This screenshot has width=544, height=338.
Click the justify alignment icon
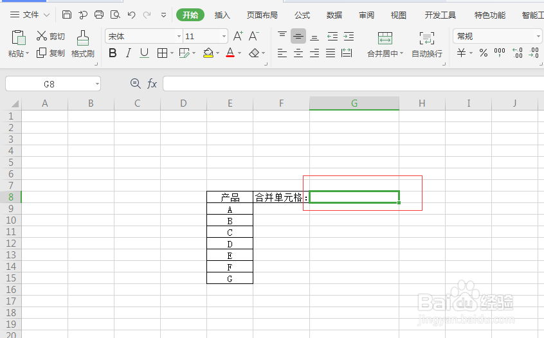tap(331, 53)
